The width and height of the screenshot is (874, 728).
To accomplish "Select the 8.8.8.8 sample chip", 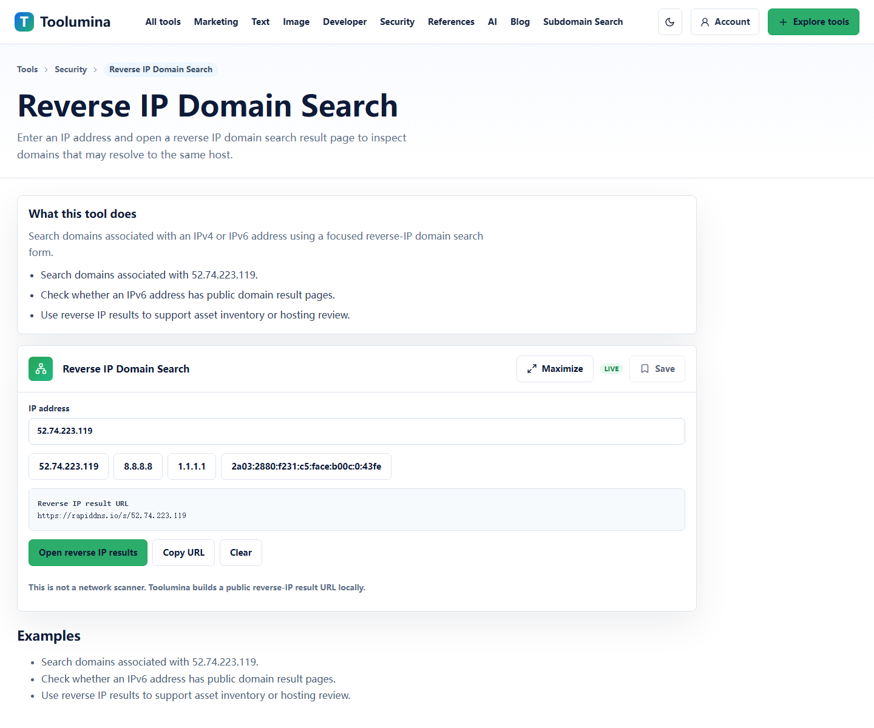I will [138, 467].
